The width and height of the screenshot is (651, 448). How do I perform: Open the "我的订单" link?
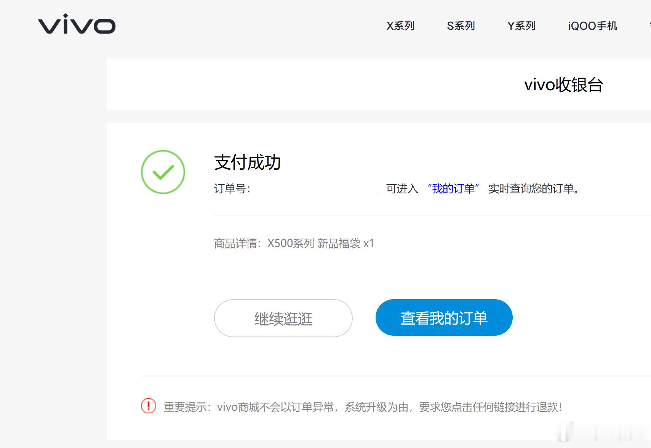[x=453, y=188]
